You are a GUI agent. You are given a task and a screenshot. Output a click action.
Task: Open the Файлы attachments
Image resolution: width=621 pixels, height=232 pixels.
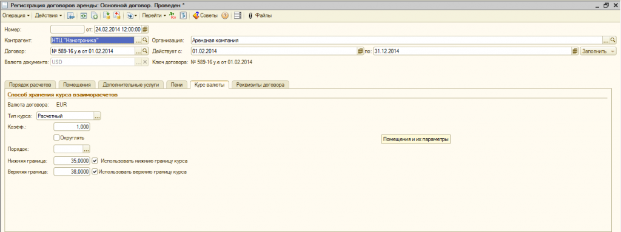pyautogui.click(x=260, y=15)
